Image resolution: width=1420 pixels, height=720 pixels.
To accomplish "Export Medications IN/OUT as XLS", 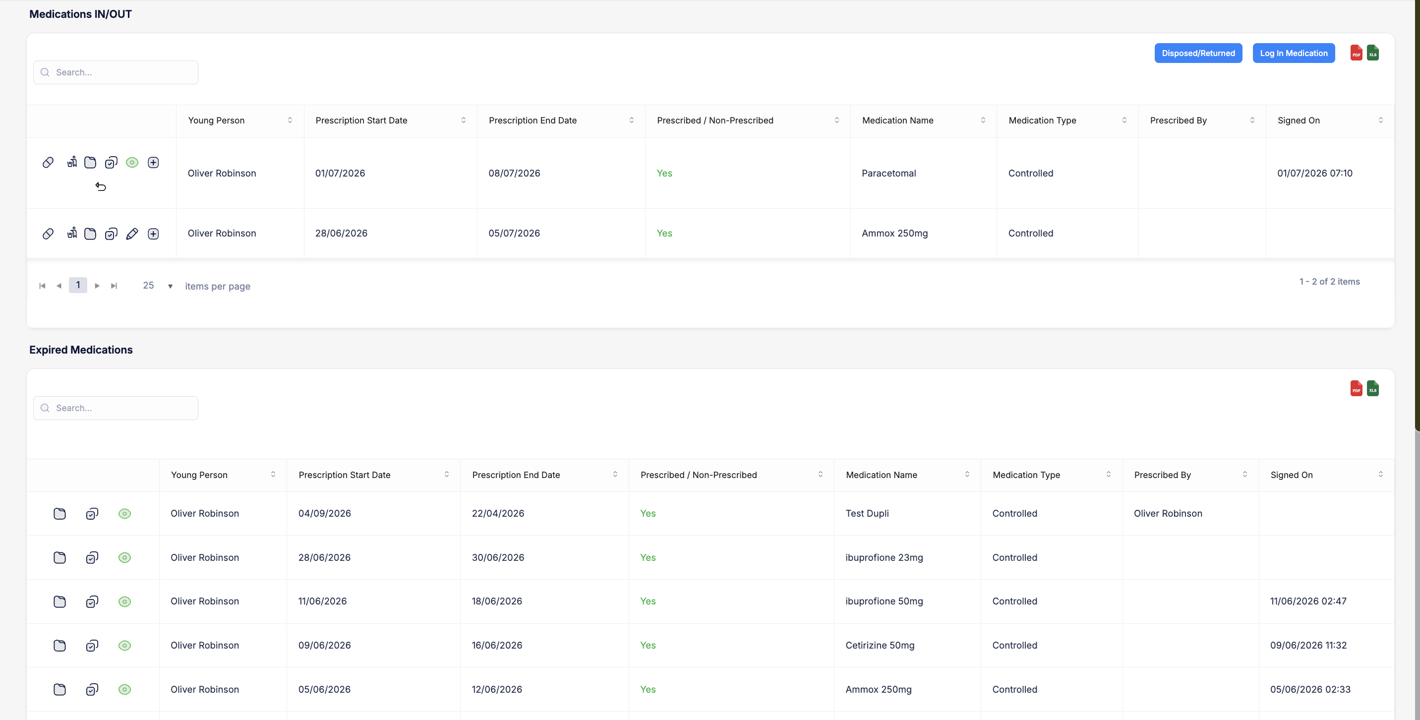I will tap(1372, 53).
